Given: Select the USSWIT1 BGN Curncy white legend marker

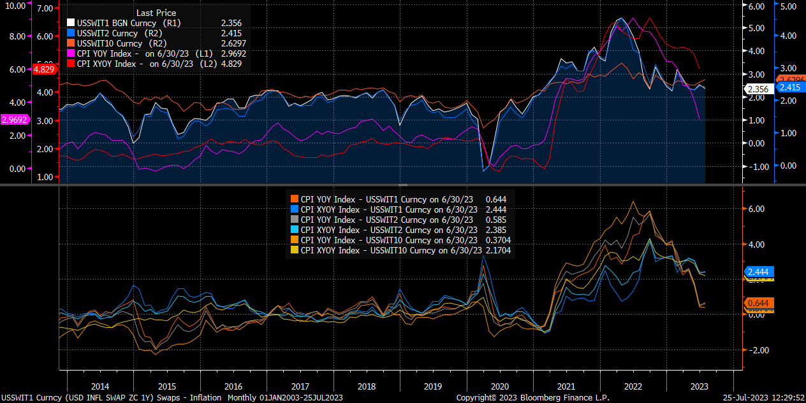Looking at the screenshot, I should [x=70, y=23].
